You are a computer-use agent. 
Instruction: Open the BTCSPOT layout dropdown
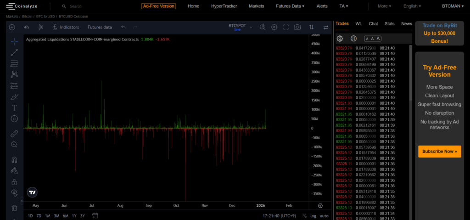pos(251,27)
